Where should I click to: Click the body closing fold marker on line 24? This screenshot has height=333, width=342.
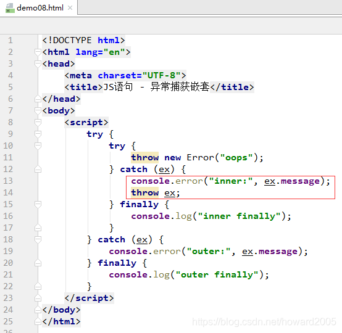coord(38,310)
